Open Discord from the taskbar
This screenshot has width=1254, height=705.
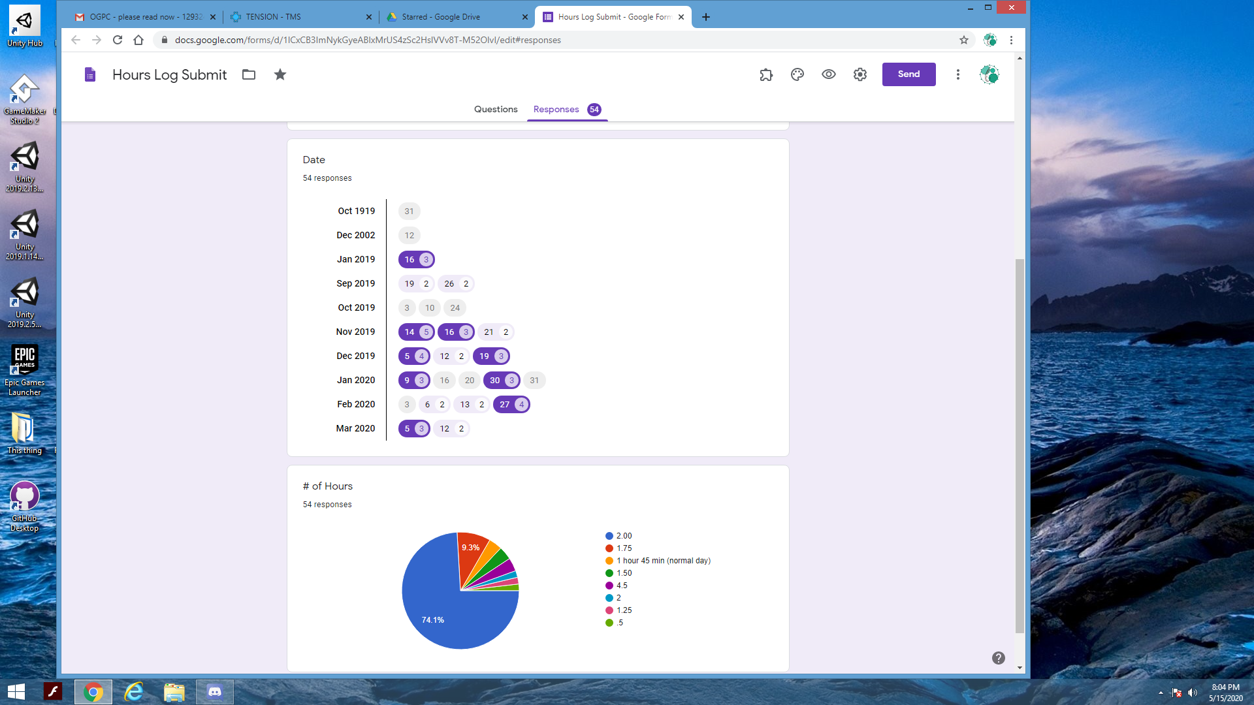pyautogui.click(x=215, y=692)
